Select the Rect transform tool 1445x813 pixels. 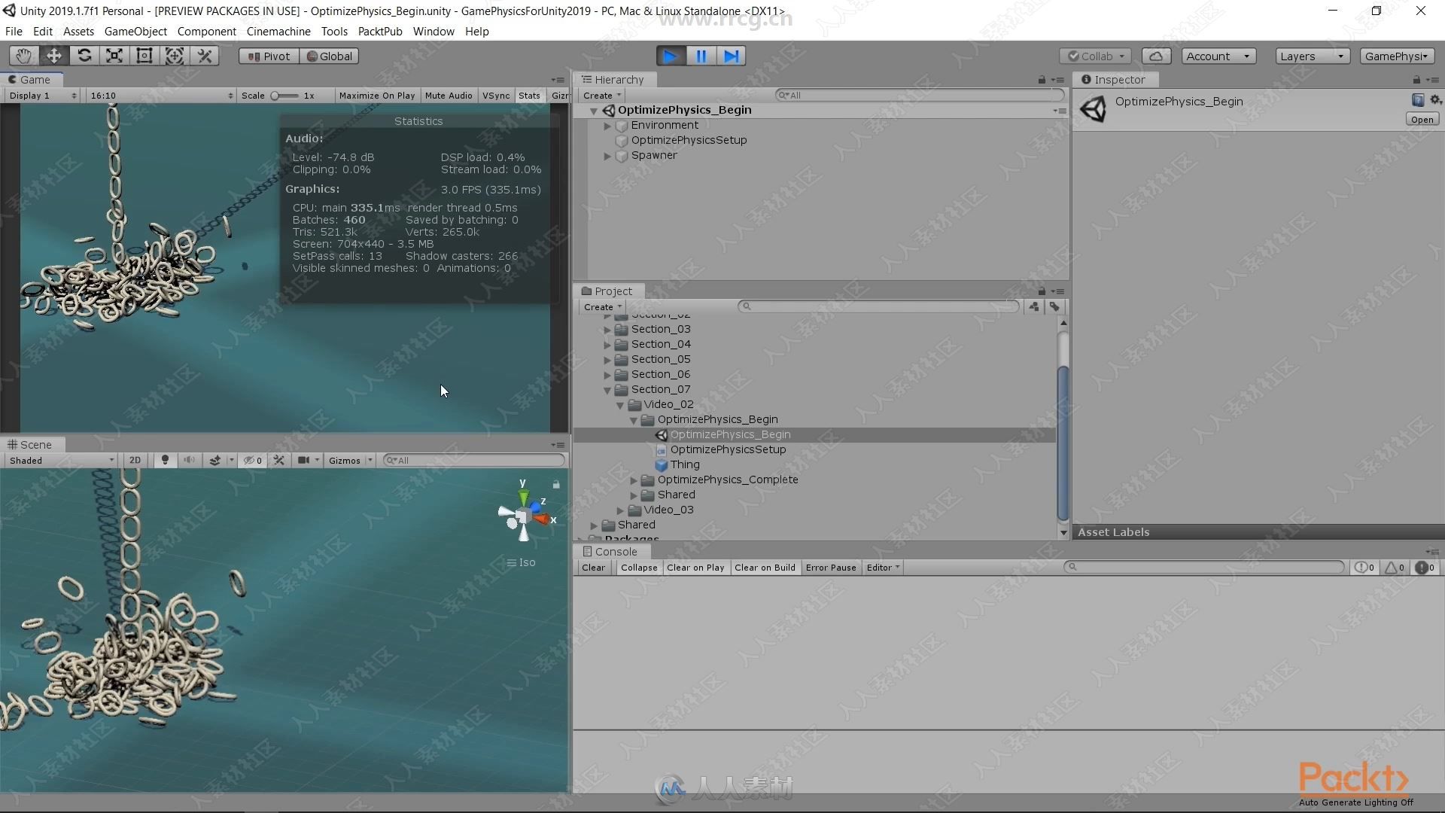(144, 56)
